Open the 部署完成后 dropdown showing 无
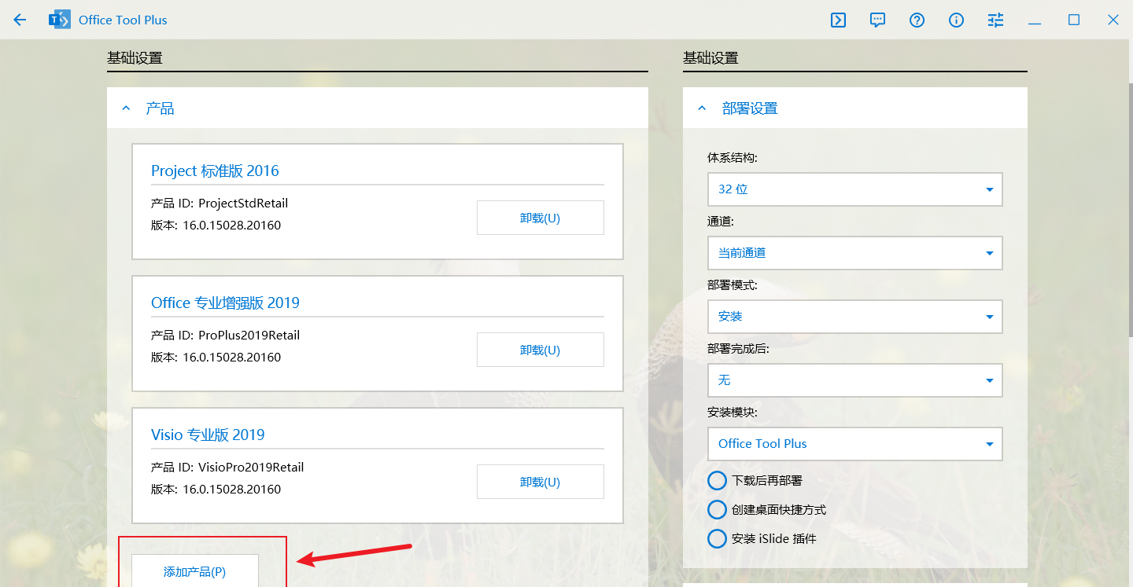This screenshot has width=1133, height=587. click(854, 380)
